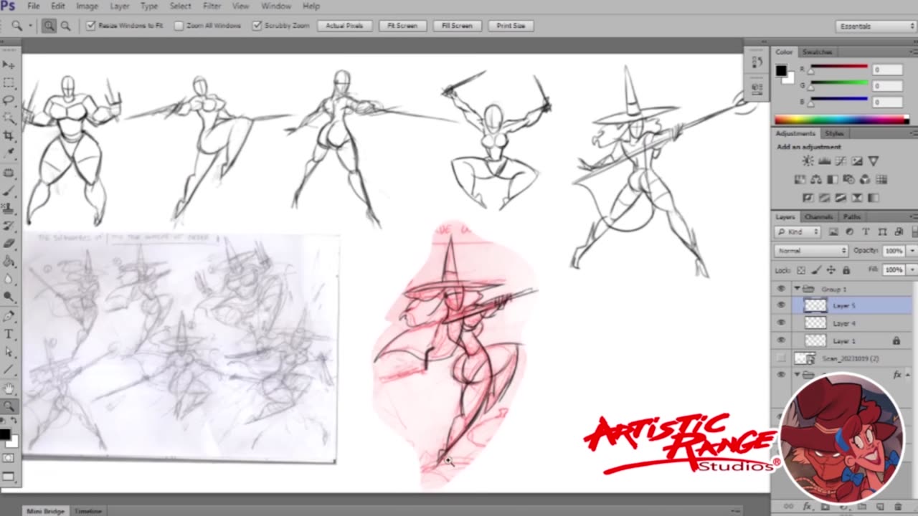Image resolution: width=918 pixels, height=516 pixels.
Task: Toggle Scrubby Zoom checkbox
Action: coord(257,26)
